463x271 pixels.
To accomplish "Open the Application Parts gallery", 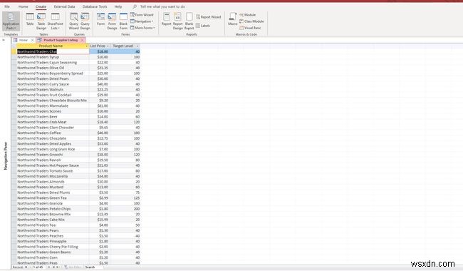I will coord(11,21).
